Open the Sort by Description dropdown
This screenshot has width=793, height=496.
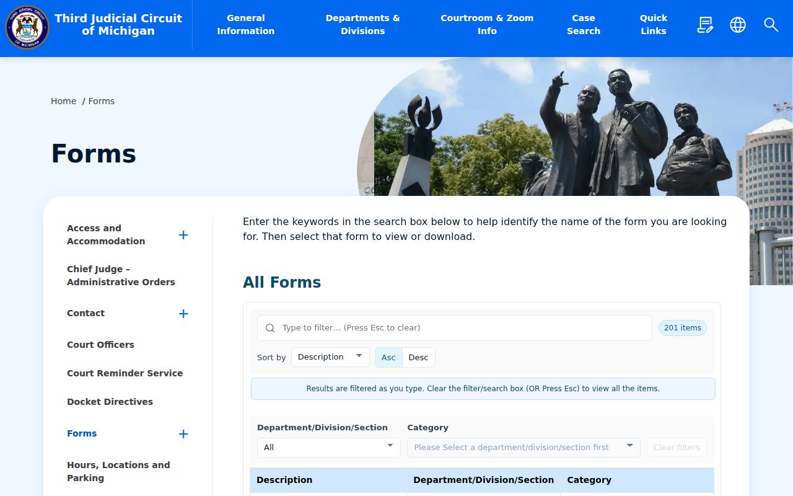coord(330,357)
